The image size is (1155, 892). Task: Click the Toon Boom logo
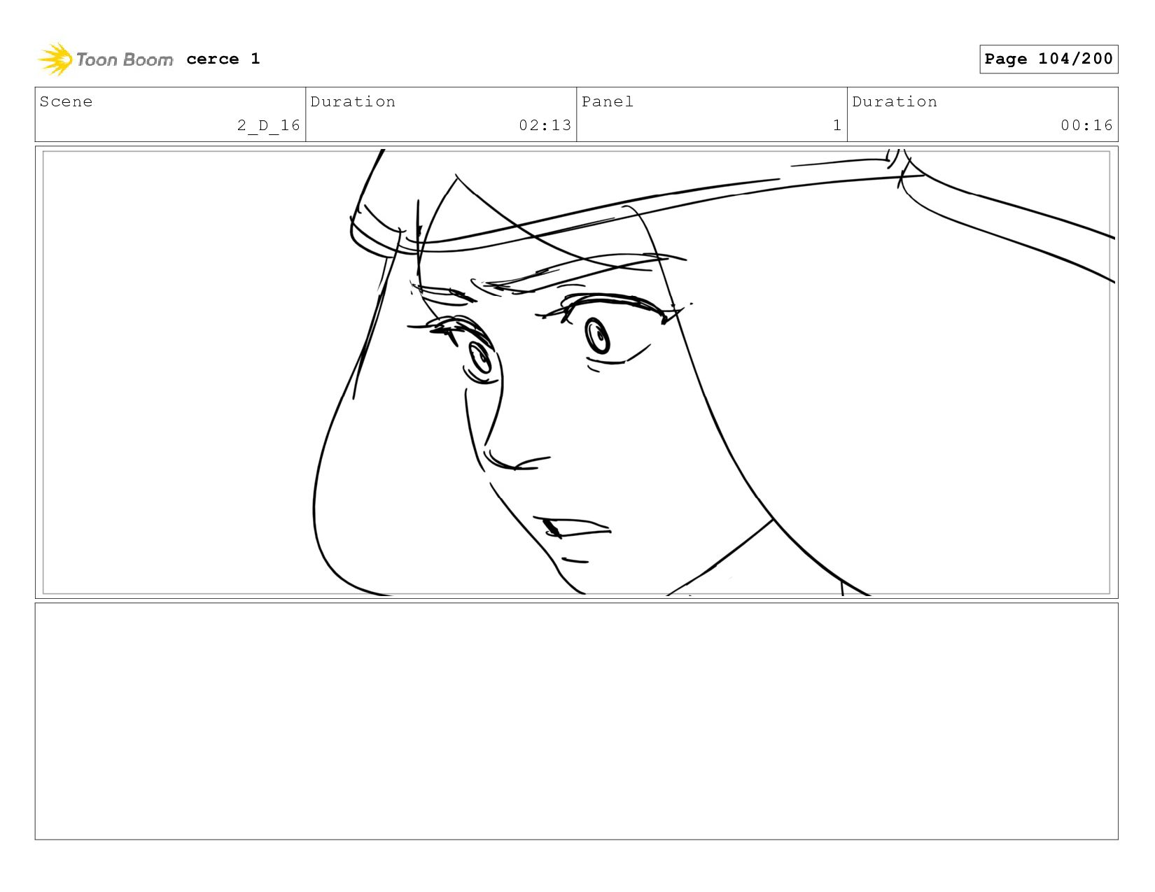coord(105,59)
